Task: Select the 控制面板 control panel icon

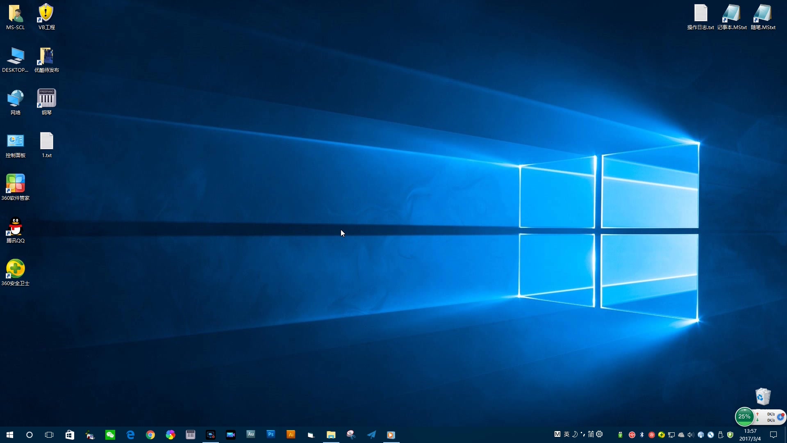Action: click(x=15, y=145)
